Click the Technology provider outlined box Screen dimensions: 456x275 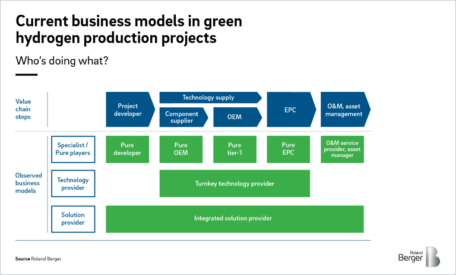(x=73, y=184)
